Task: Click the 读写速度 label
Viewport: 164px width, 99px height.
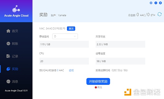Action: [100, 53]
